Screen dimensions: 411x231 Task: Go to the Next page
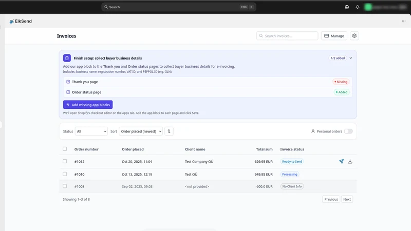point(347,199)
